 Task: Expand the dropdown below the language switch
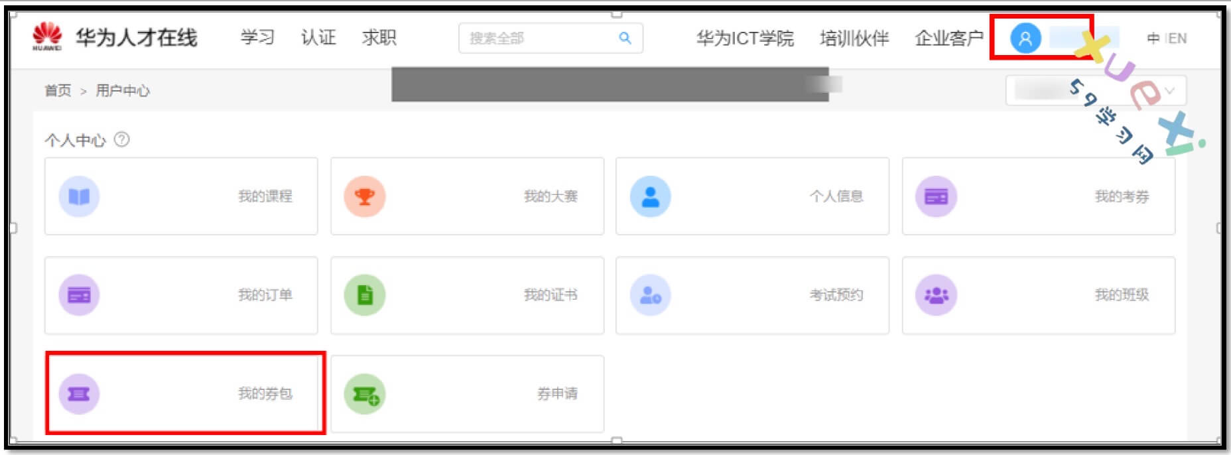pos(1169,91)
